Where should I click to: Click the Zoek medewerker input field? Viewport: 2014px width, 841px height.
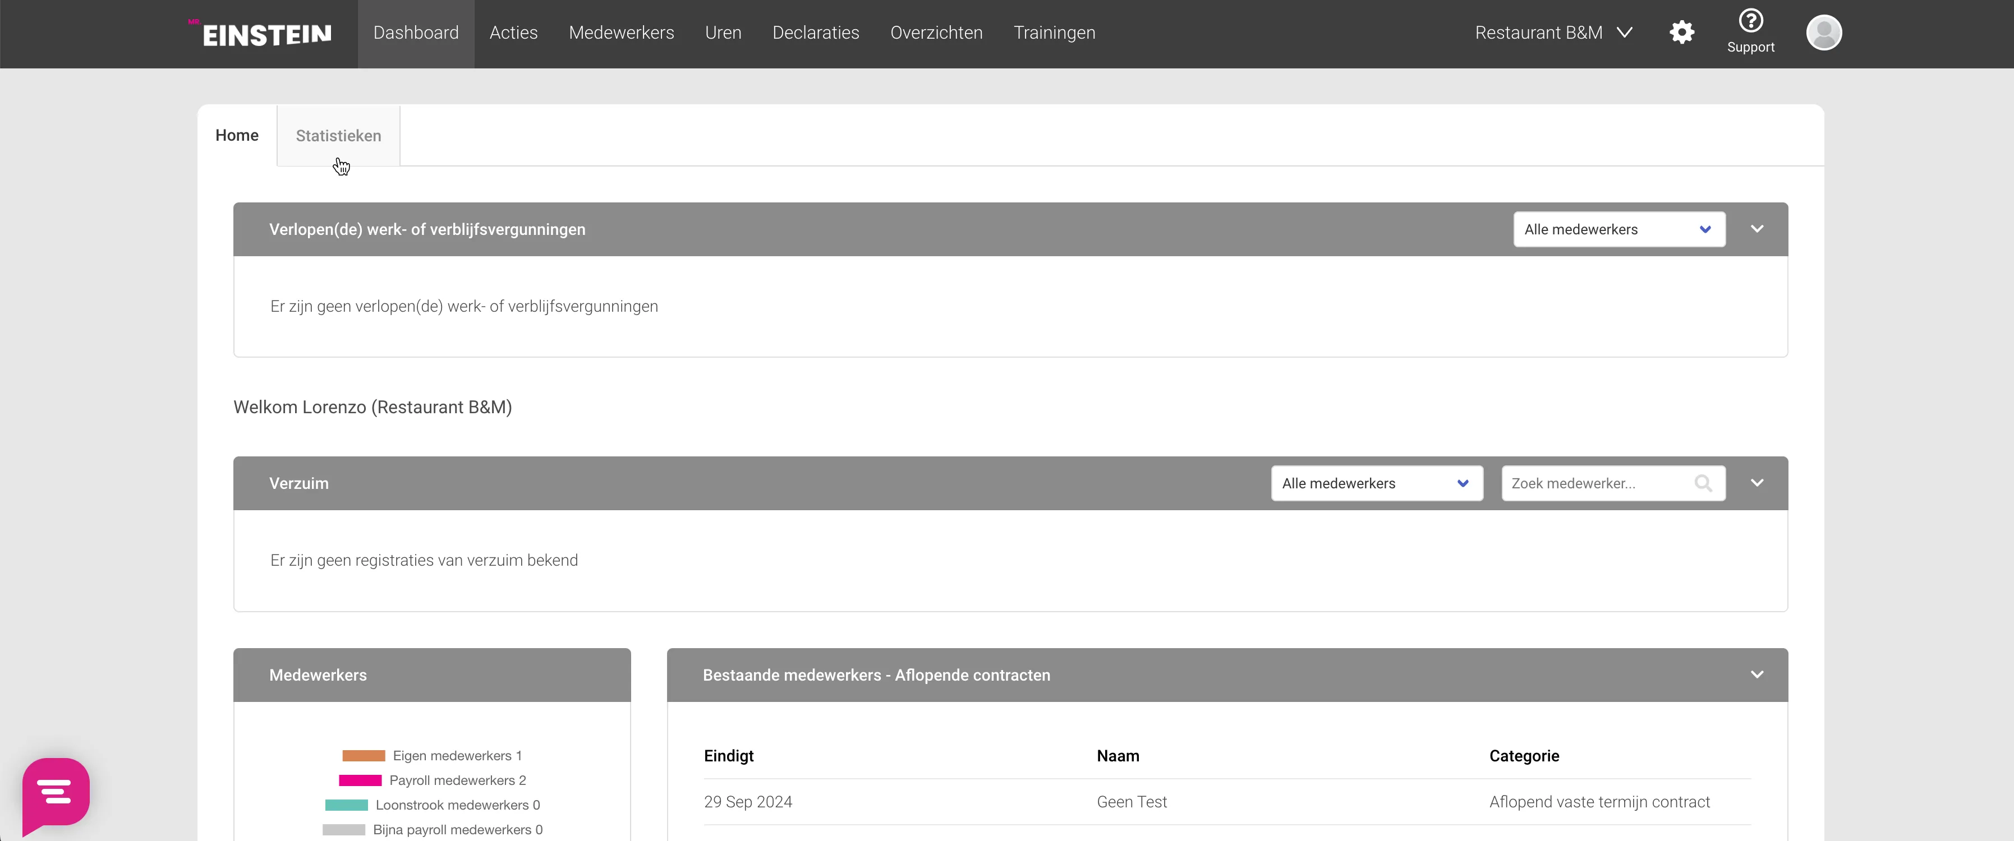(x=1595, y=483)
